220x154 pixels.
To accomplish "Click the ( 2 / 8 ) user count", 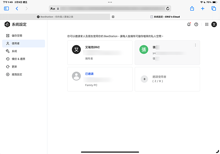I will (x=158, y=81).
